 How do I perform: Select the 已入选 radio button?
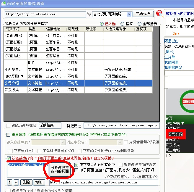coord(102,24)
